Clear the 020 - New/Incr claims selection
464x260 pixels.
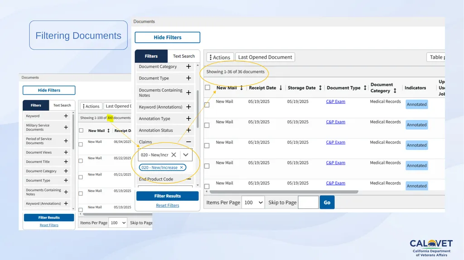[174, 155]
